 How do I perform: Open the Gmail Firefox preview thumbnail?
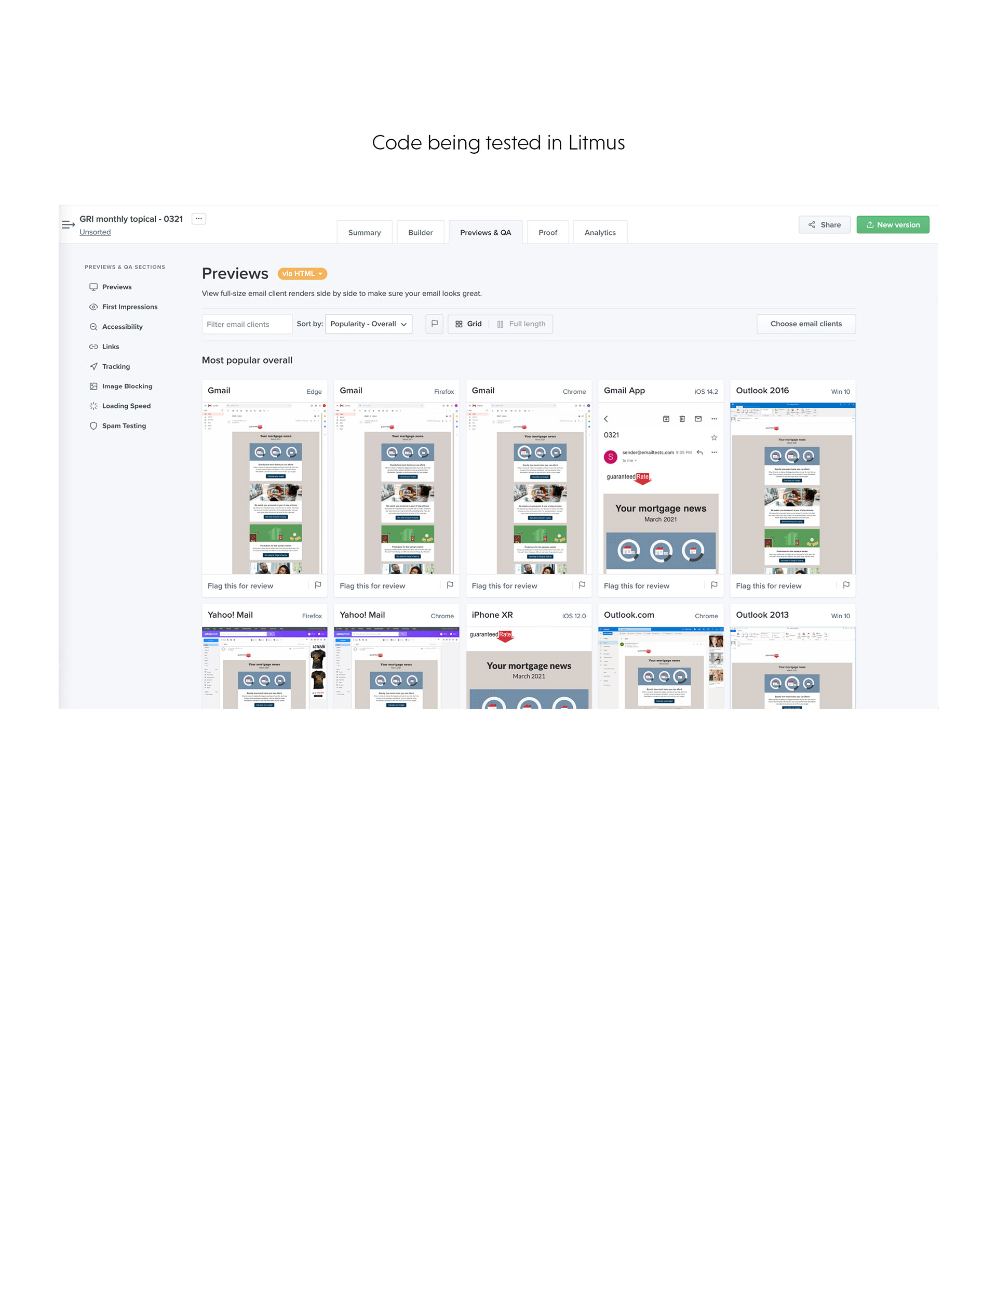pyautogui.click(x=397, y=488)
